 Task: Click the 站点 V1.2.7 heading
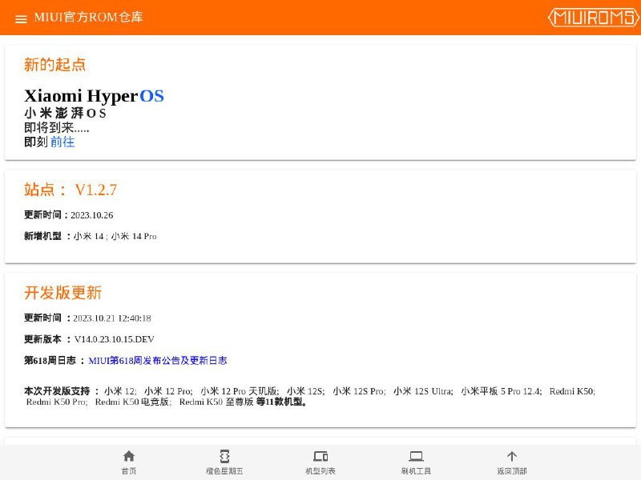pos(70,190)
